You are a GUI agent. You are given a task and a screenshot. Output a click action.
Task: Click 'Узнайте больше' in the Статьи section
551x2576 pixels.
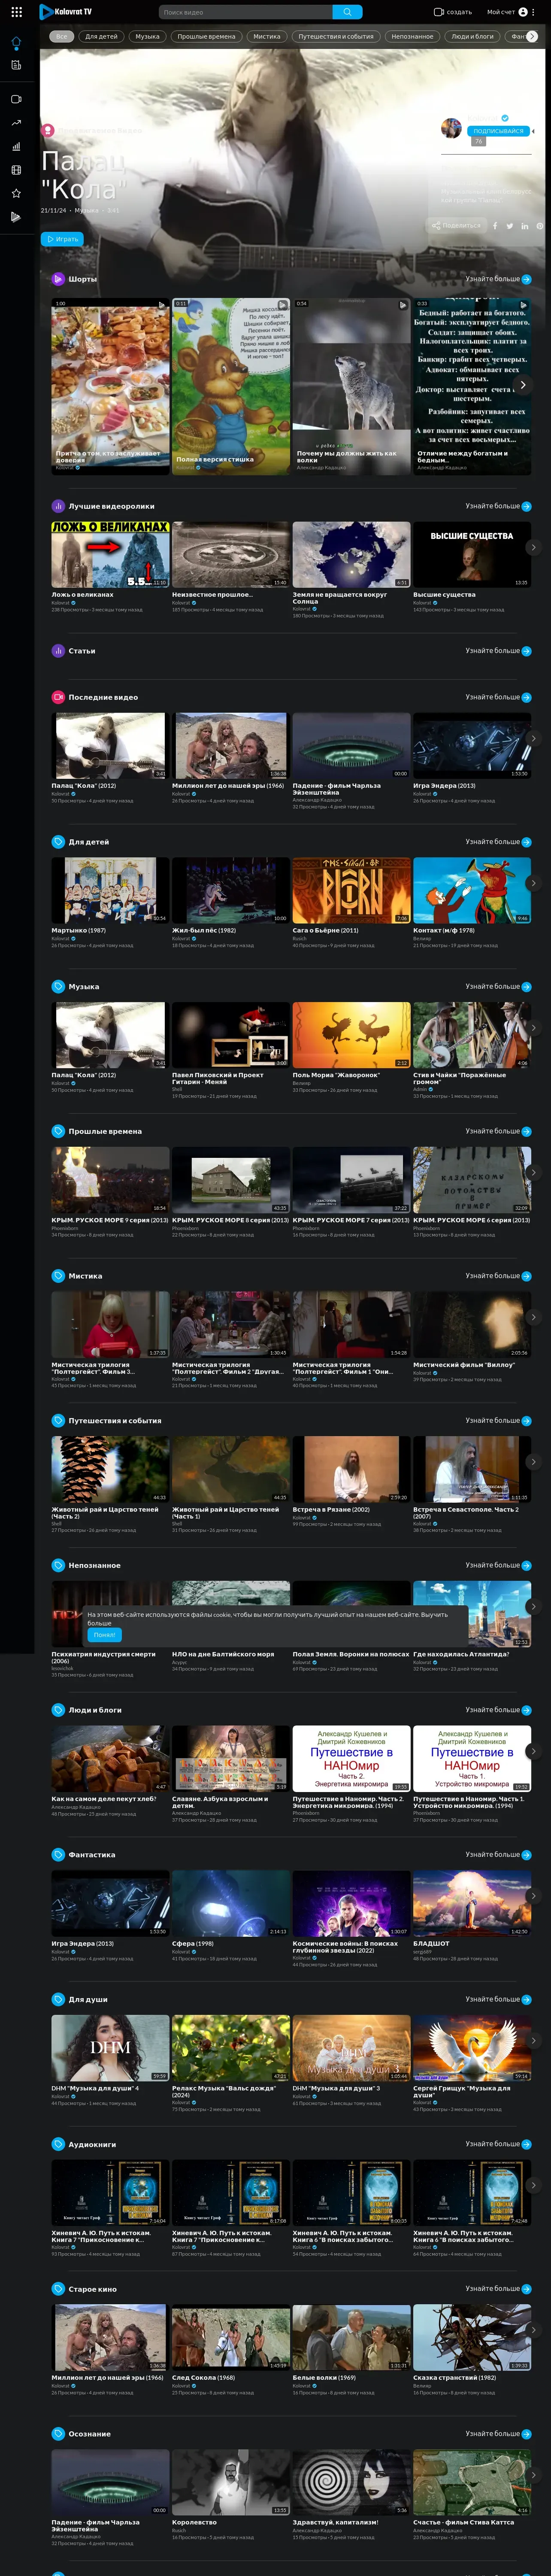coord(498,651)
